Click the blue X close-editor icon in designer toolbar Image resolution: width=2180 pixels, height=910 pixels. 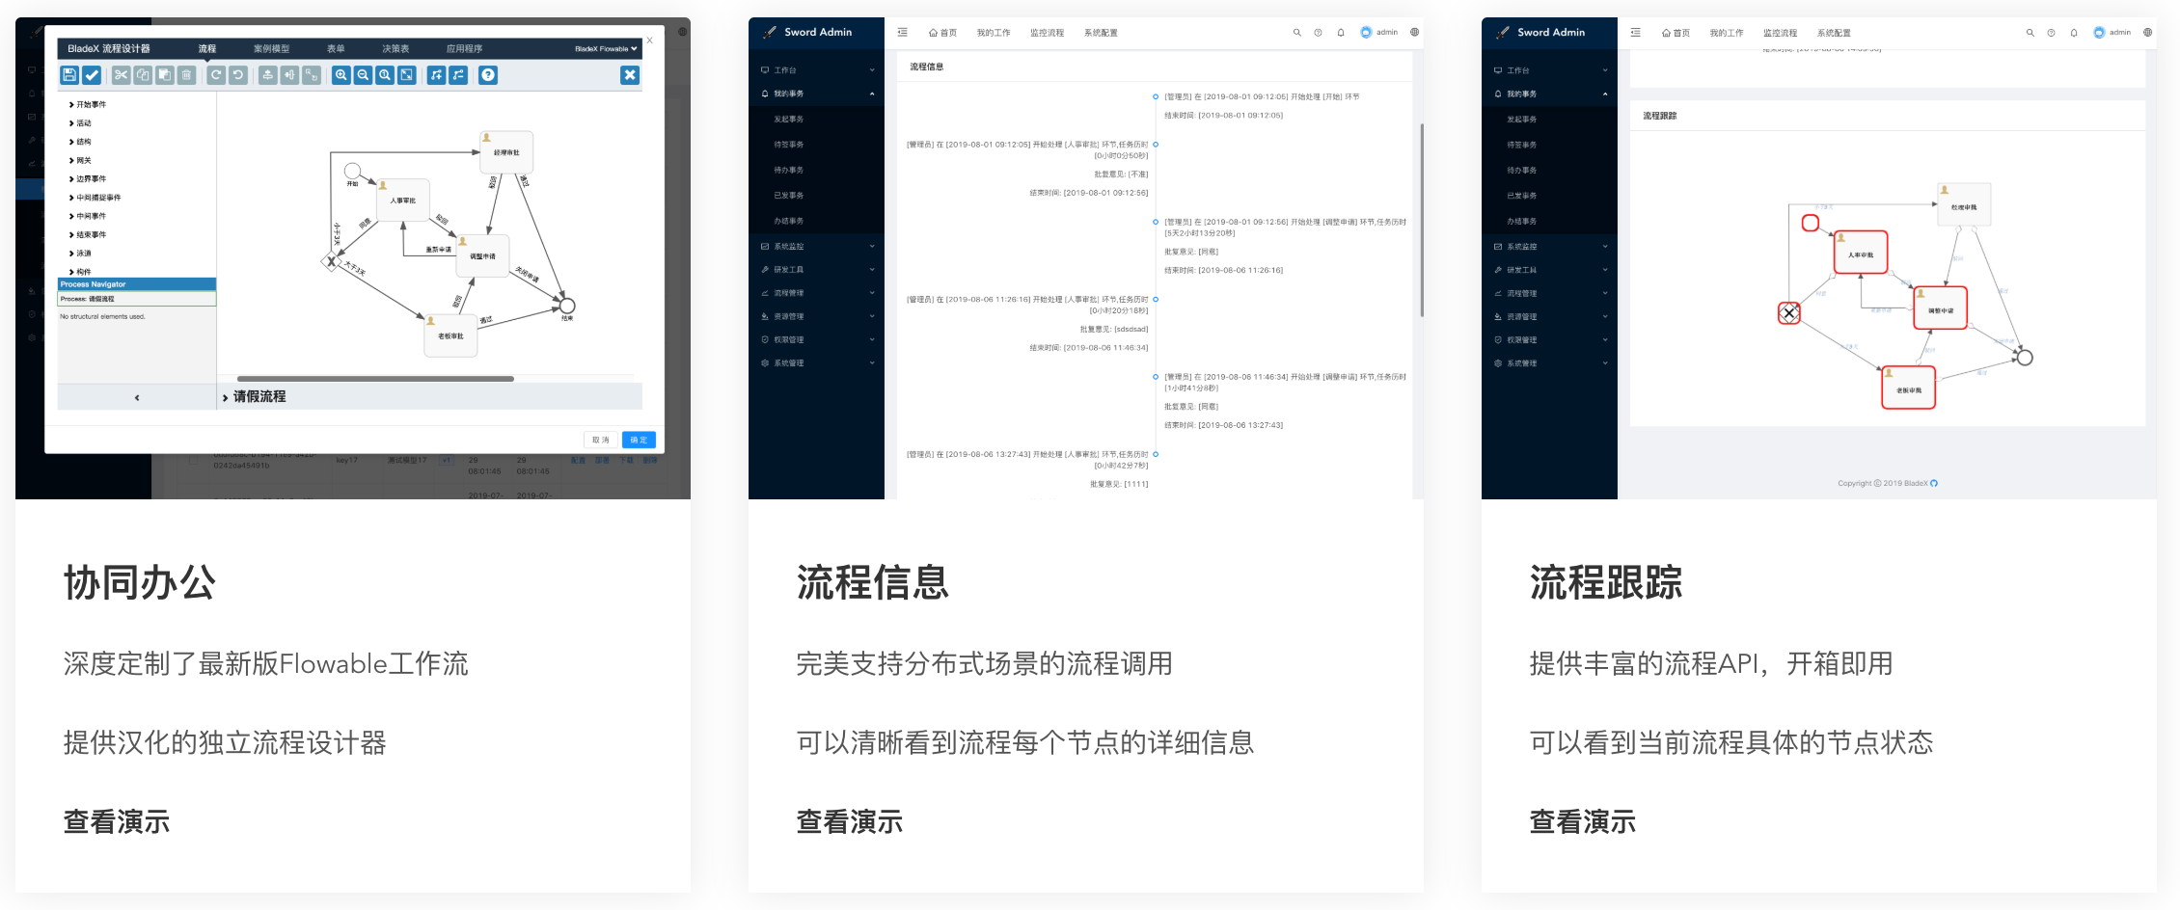point(630,75)
